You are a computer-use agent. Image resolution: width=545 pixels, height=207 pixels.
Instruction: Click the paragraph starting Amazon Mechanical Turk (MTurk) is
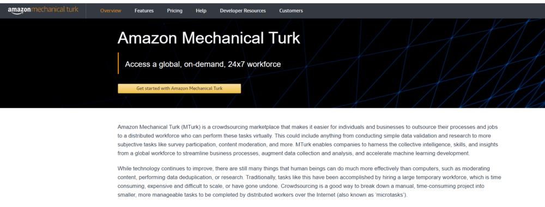[308, 140]
